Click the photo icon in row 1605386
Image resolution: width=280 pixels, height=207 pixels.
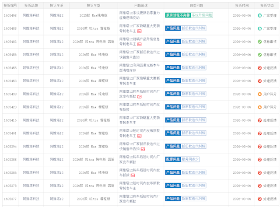click(x=133, y=175)
